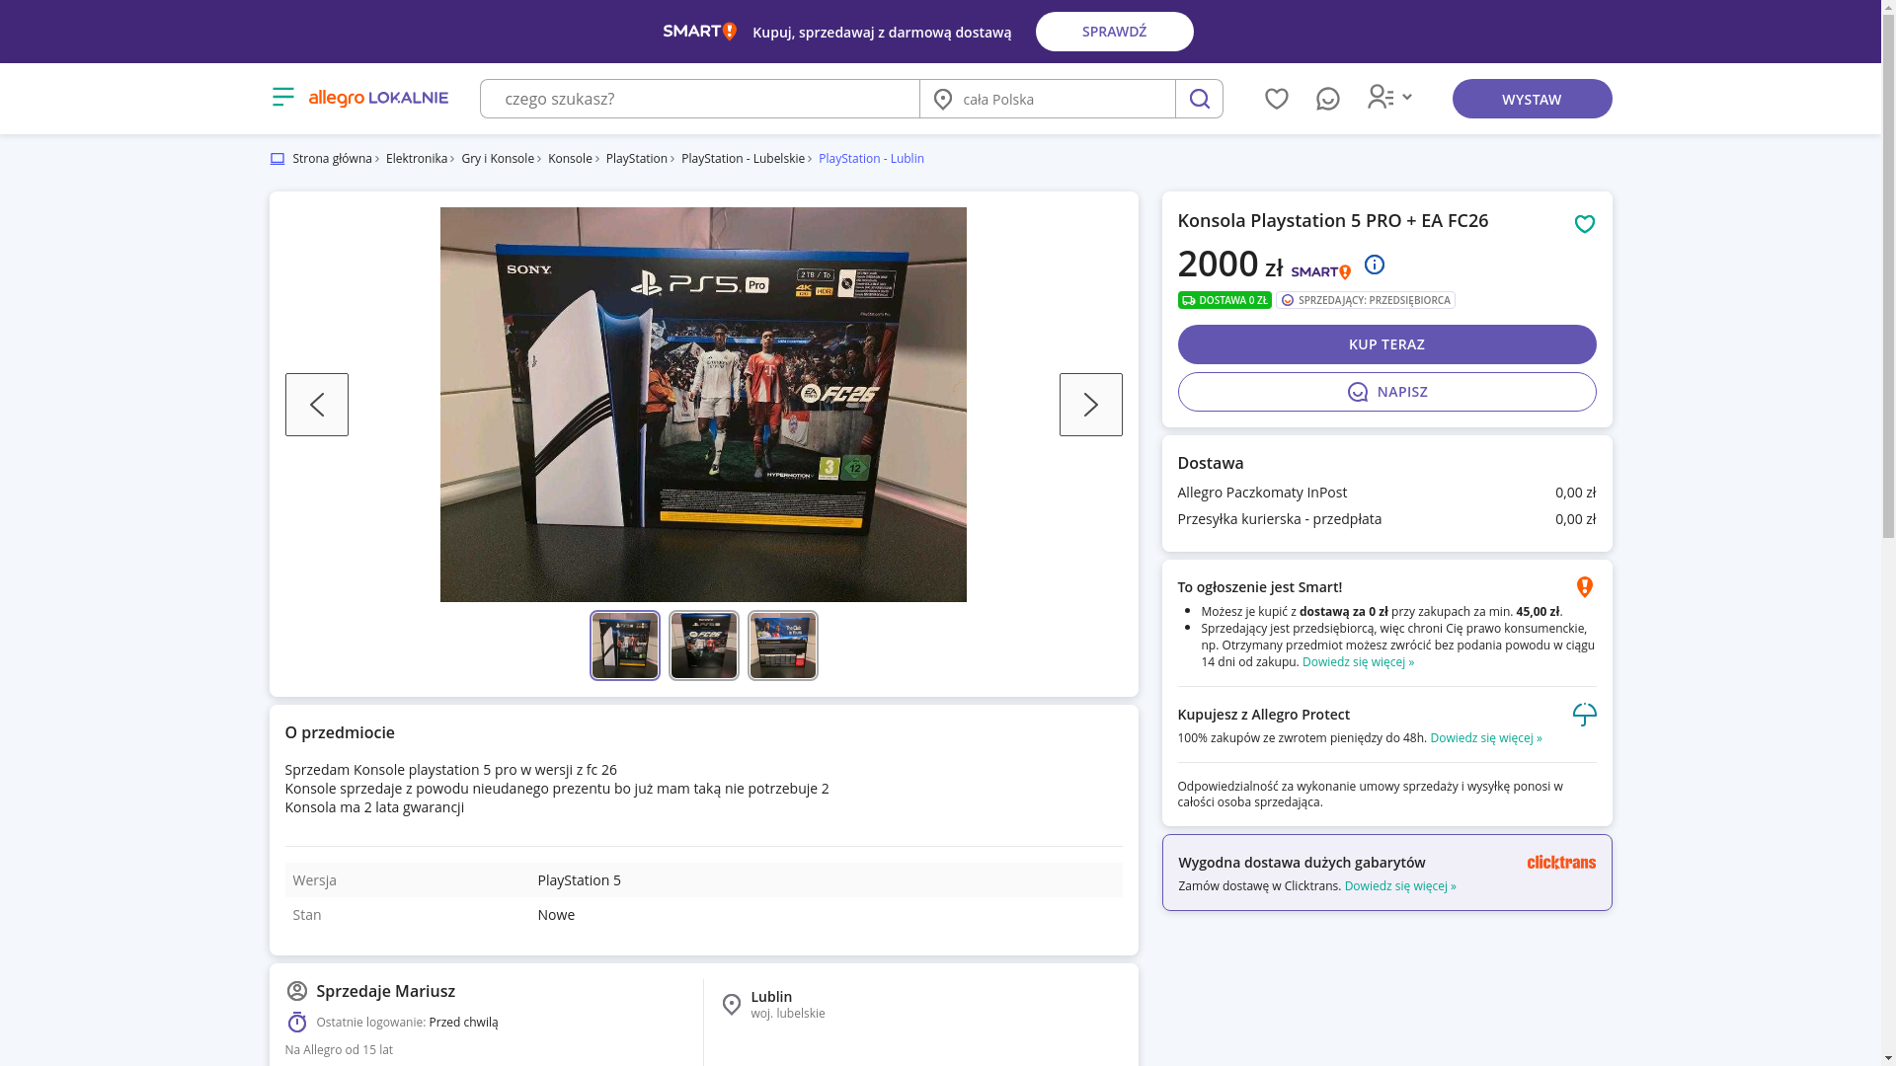Image resolution: width=1896 pixels, height=1066 pixels.
Task: Click main PS5 Pro product photo
Action: (703, 405)
